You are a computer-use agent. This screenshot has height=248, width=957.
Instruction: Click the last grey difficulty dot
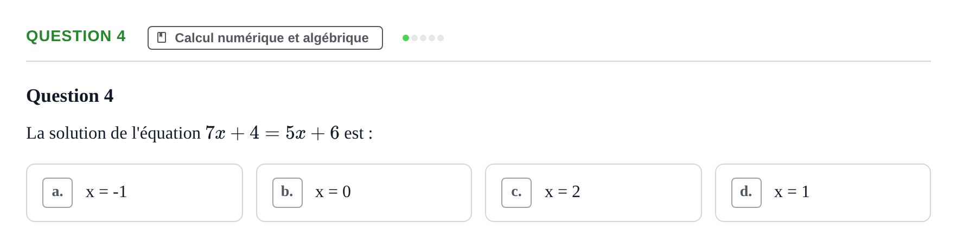click(441, 38)
